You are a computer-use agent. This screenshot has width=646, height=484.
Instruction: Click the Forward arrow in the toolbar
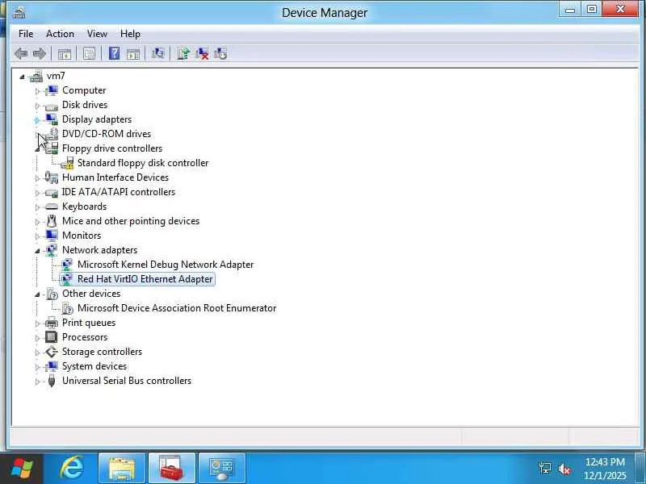(40, 53)
